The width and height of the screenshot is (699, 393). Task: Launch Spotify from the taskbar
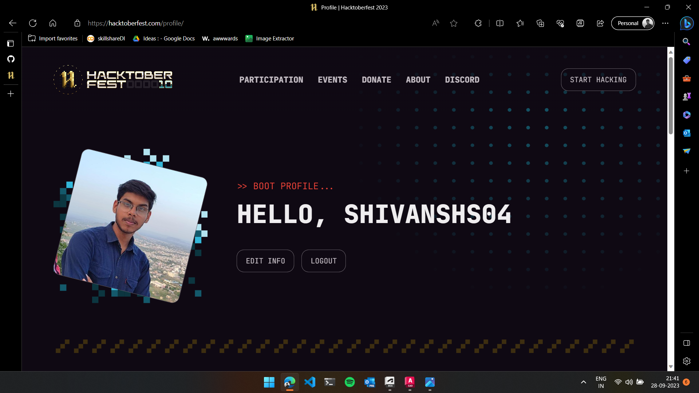point(349,382)
